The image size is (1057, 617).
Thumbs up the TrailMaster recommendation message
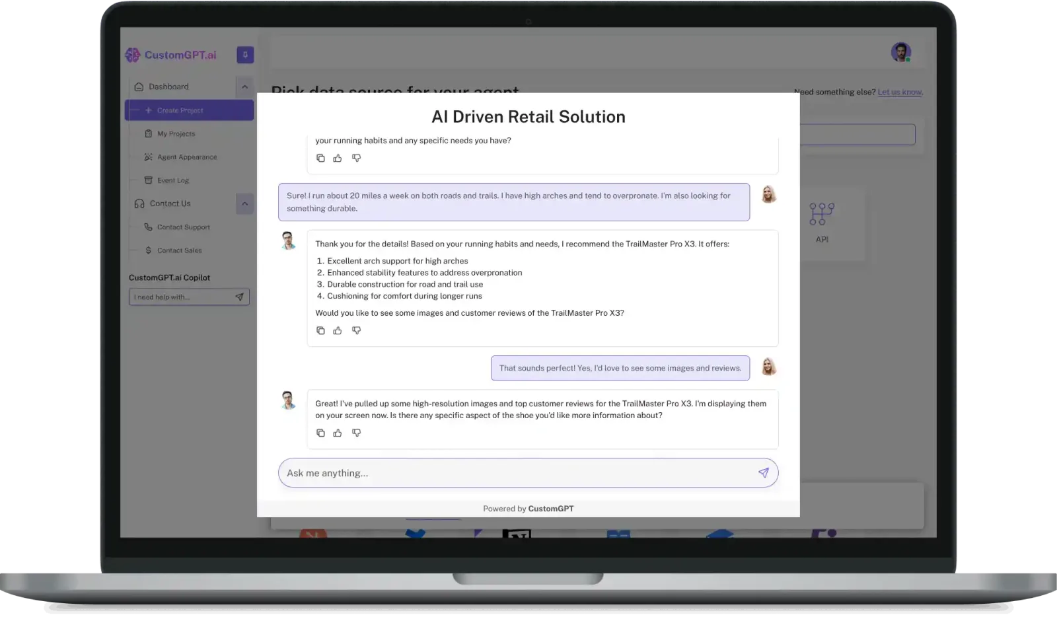338,330
